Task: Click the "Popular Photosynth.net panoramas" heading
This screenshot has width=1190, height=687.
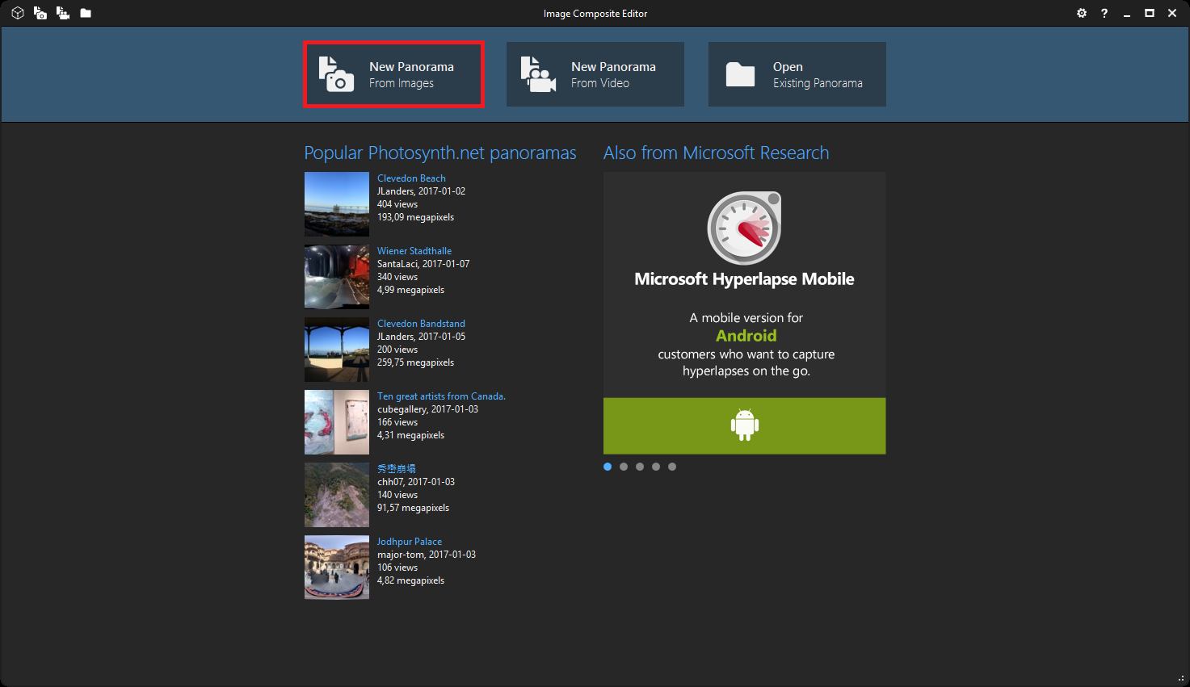Action: coord(440,153)
